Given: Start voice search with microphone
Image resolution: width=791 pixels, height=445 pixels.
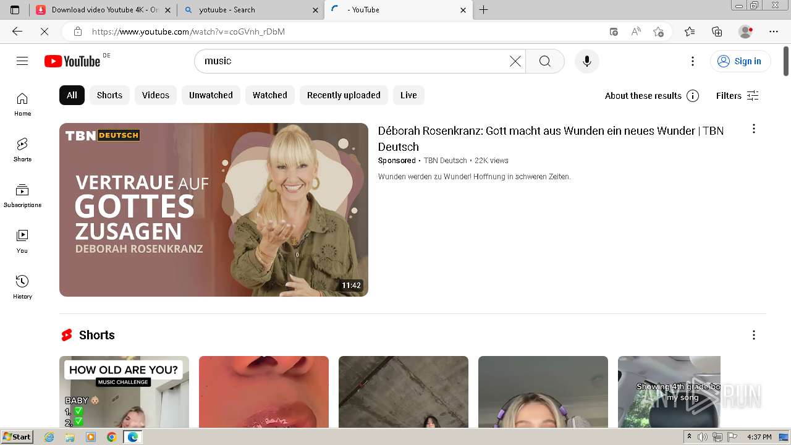Looking at the screenshot, I should point(586,61).
